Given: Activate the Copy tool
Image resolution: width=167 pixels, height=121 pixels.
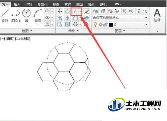Looking at the screenshot, I should pyautogui.click(x=60, y=18).
